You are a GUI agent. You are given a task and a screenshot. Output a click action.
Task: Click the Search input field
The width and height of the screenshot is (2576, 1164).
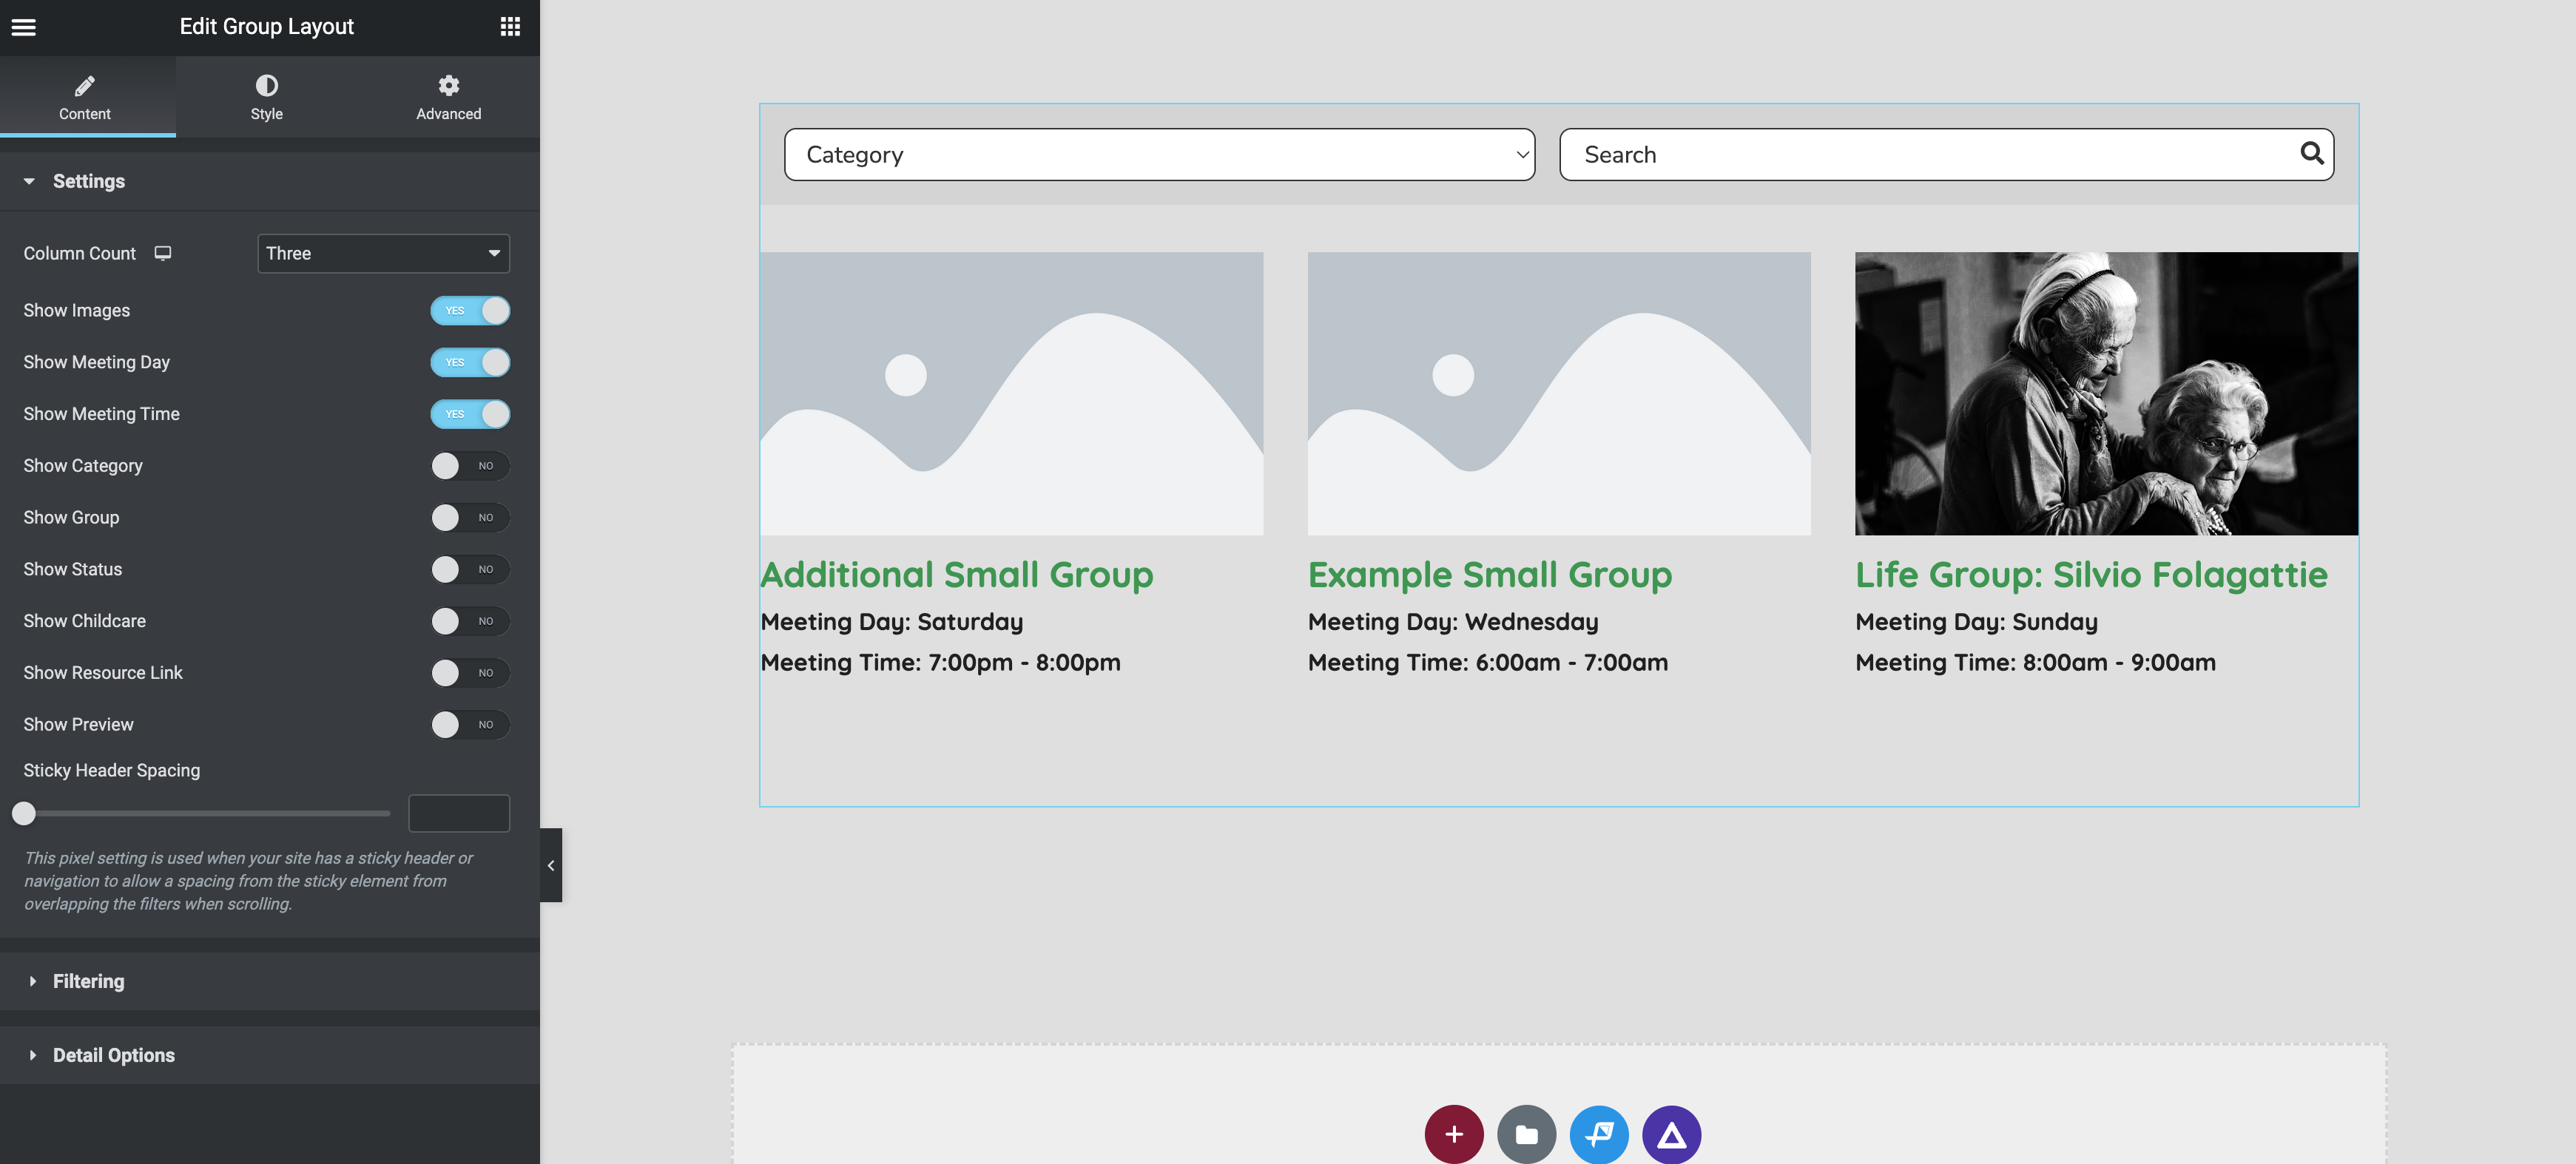point(1946,154)
